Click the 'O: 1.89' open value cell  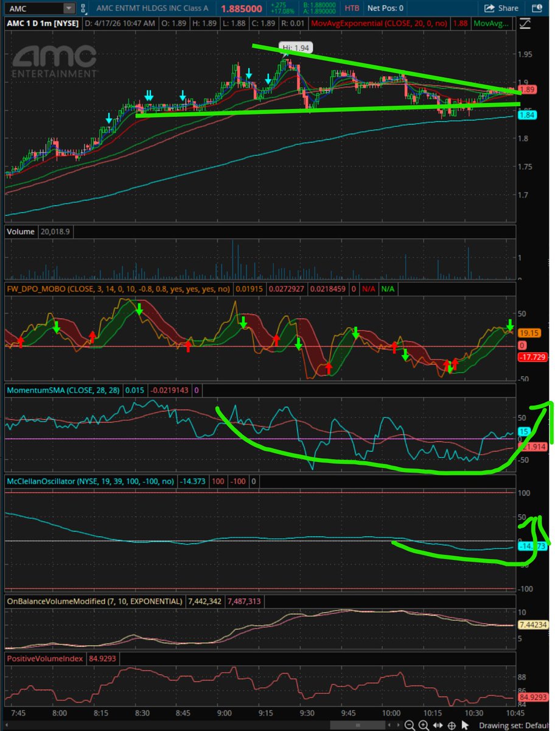click(x=174, y=23)
